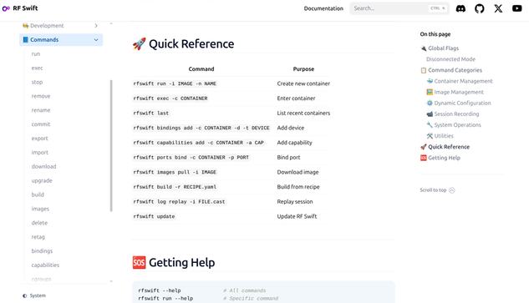Open the stop command page
Image resolution: width=529 pixels, height=303 pixels.
[x=37, y=83]
